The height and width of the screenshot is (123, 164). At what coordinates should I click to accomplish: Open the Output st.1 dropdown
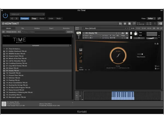point(92,36)
